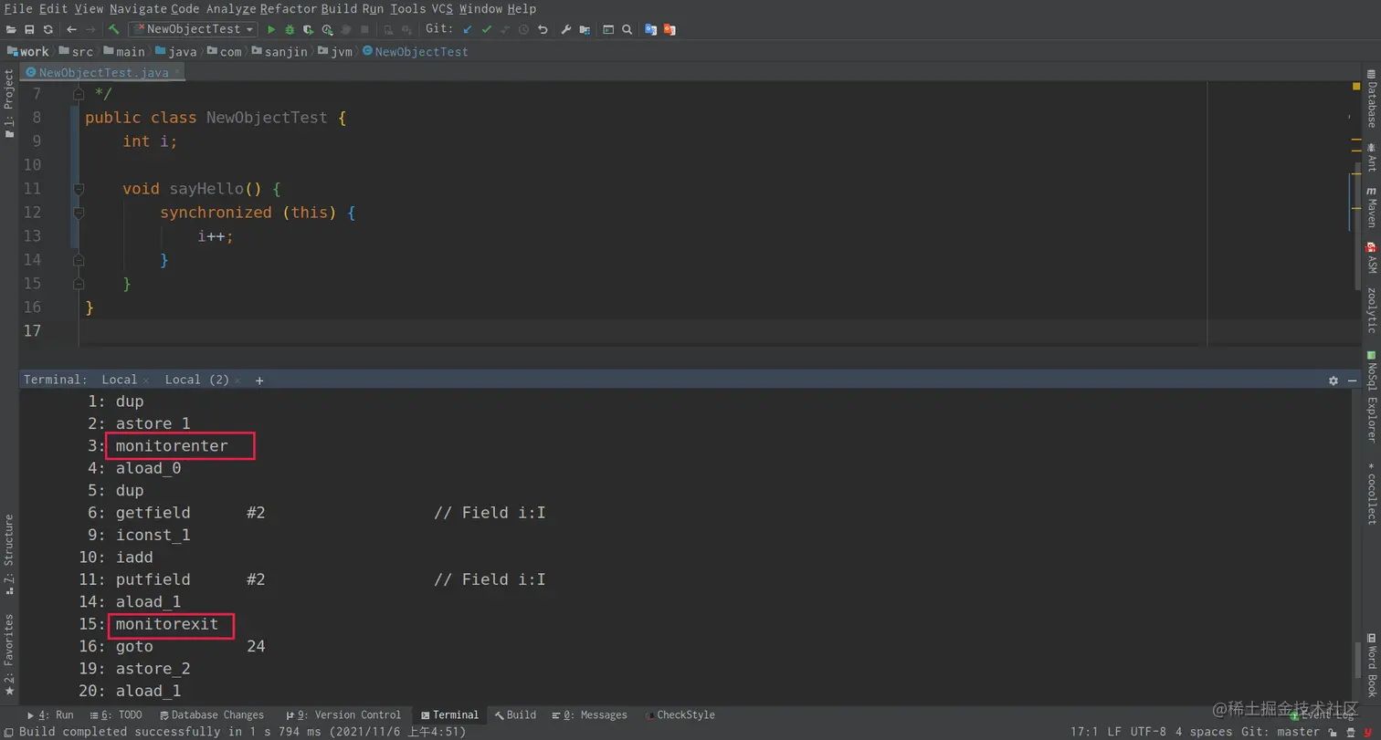
Task: Open the Messages tool window tab
Action: (x=589, y=715)
